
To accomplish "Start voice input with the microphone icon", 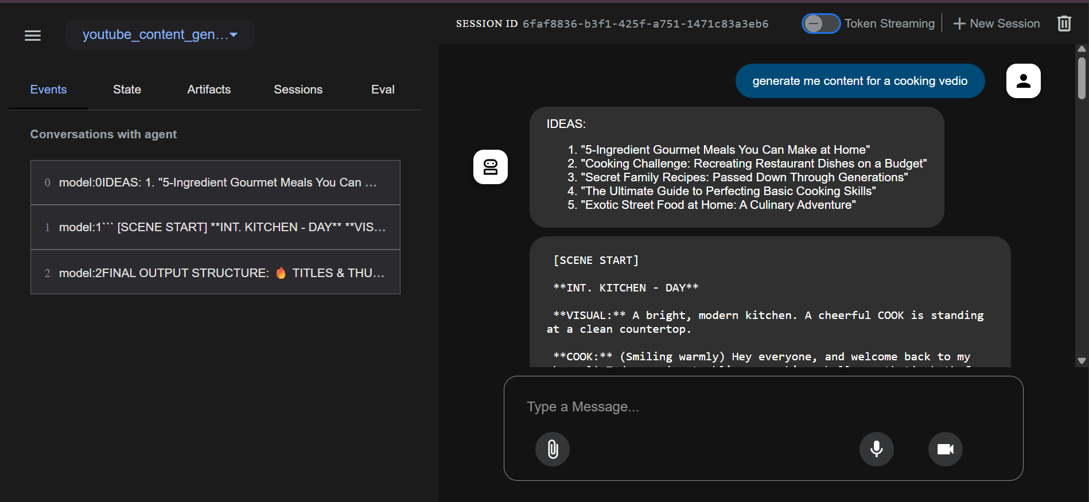I will (x=876, y=449).
